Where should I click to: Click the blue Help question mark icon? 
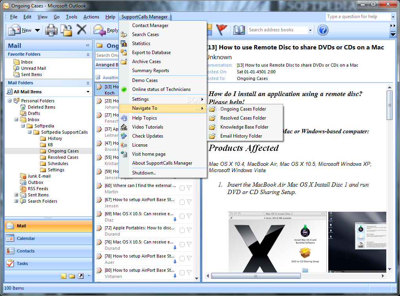323,30
